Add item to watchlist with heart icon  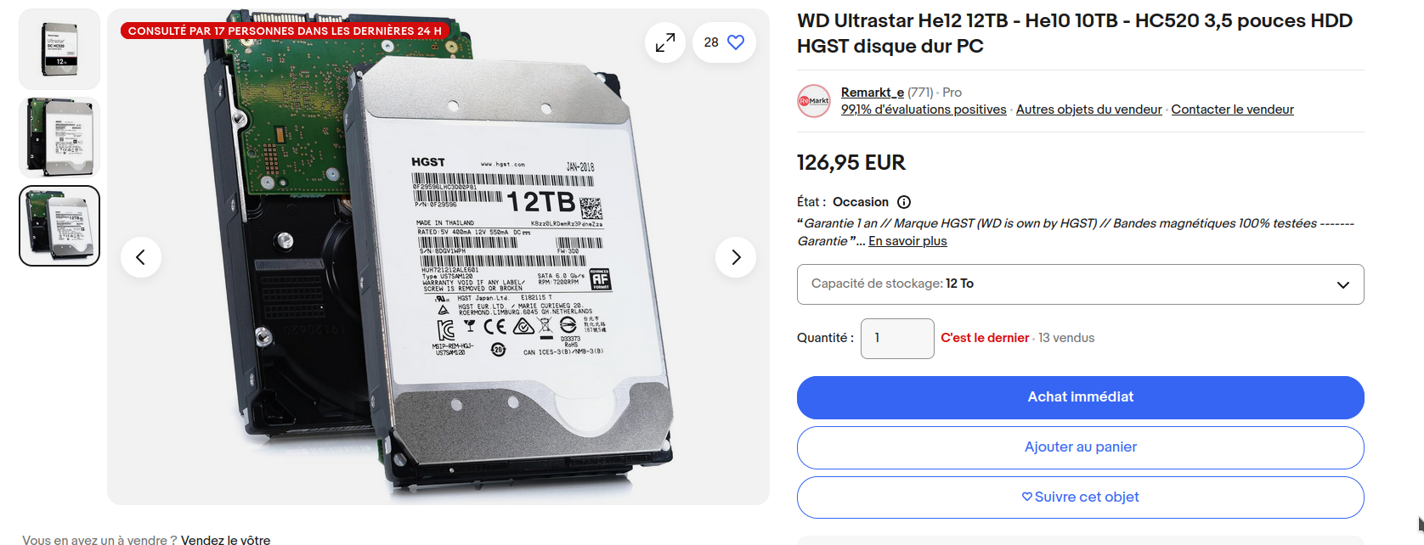click(x=724, y=42)
